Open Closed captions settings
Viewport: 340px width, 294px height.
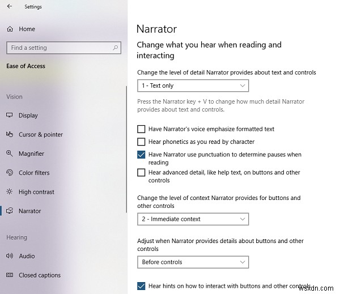(x=40, y=275)
